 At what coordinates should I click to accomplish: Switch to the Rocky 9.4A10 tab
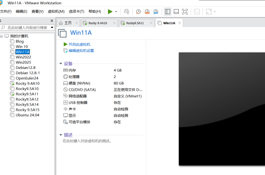[x=97, y=23]
